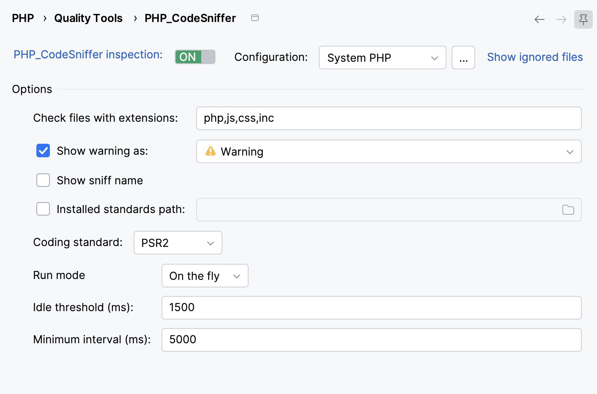Open the Show ignored files link
This screenshot has height=394, width=597.
click(x=535, y=57)
